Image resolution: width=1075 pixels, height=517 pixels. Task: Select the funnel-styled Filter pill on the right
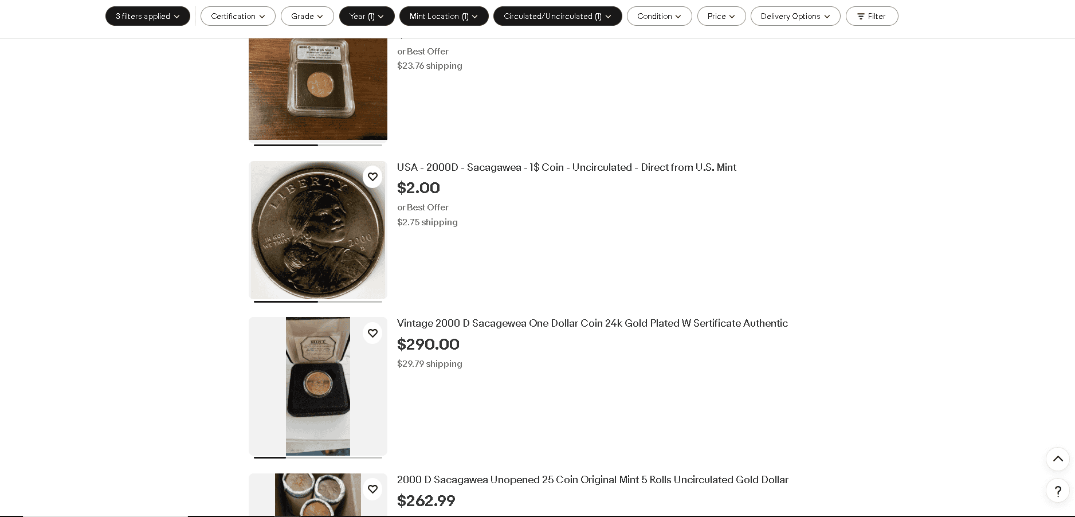[872, 16]
